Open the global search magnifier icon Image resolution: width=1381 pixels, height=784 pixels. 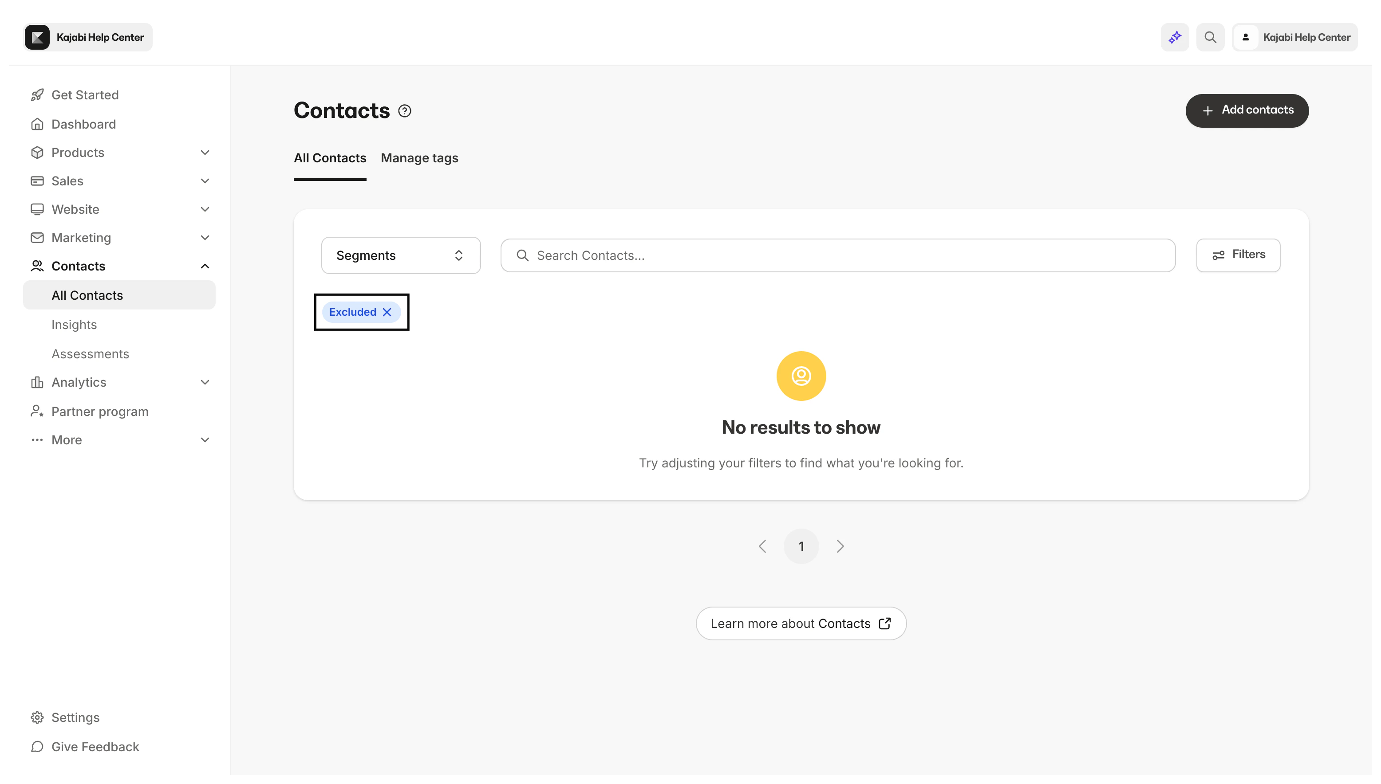click(x=1210, y=37)
